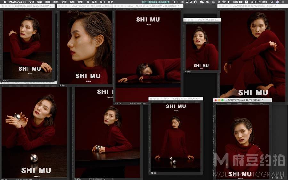Open the 视图 menu

[x=94, y=2]
